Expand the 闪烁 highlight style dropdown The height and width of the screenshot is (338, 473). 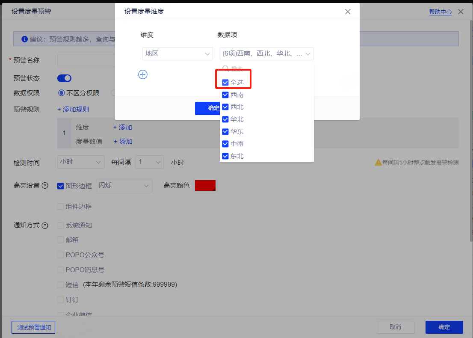tap(124, 186)
